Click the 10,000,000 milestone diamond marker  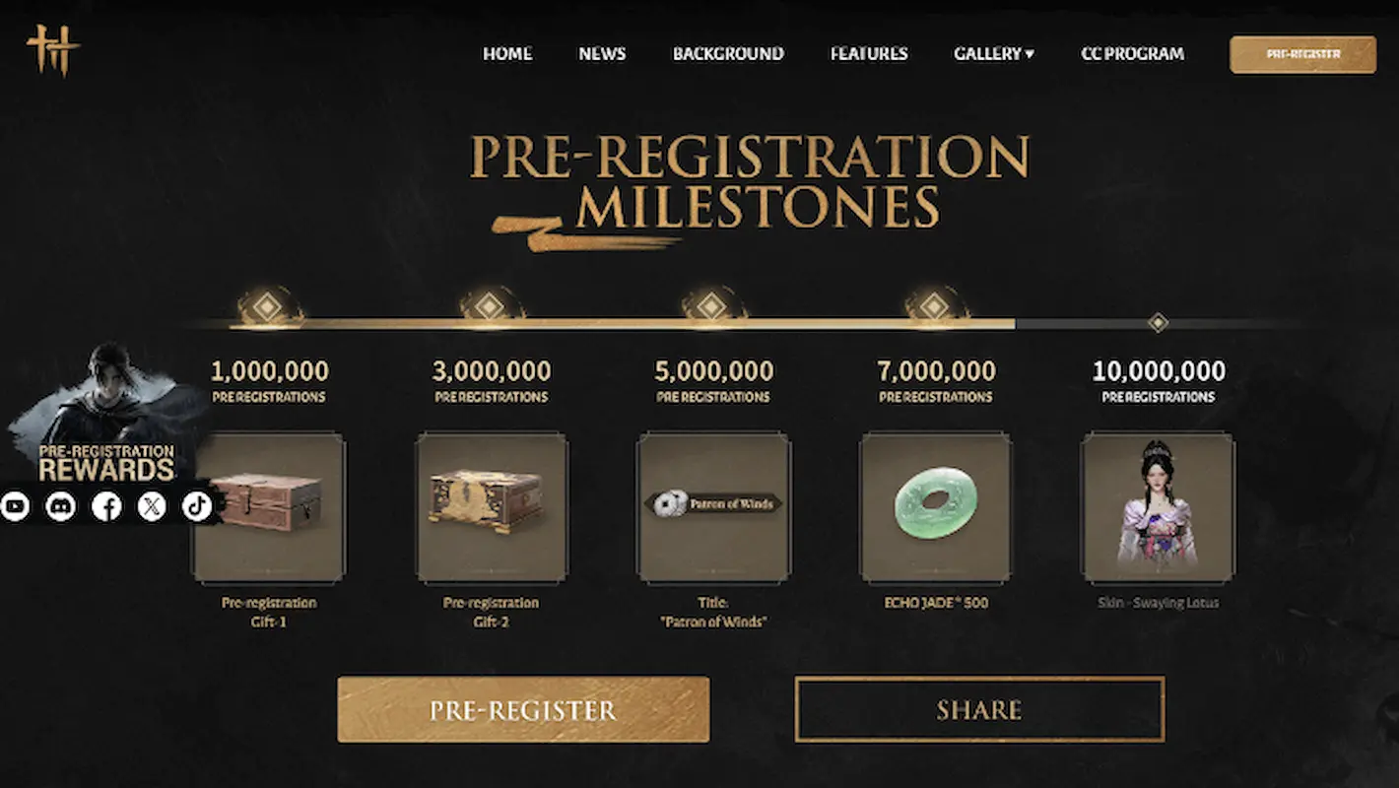coord(1159,322)
